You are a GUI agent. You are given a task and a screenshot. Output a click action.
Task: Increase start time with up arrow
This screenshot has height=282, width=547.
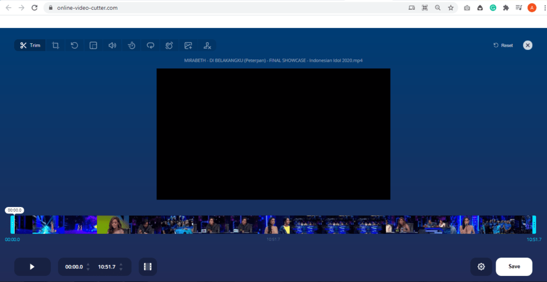[88, 265]
